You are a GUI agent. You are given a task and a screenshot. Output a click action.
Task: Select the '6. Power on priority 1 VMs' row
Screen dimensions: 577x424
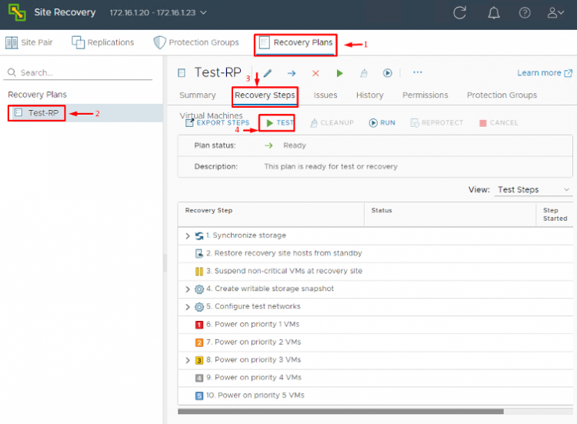(375, 325)
